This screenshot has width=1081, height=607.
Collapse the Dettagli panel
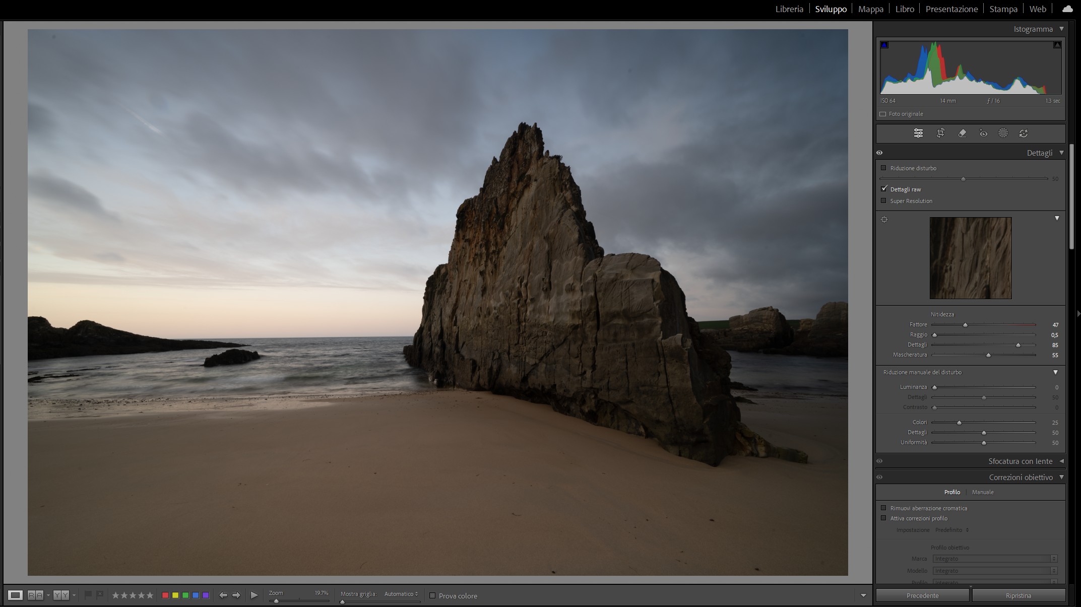click(1061, 153)
